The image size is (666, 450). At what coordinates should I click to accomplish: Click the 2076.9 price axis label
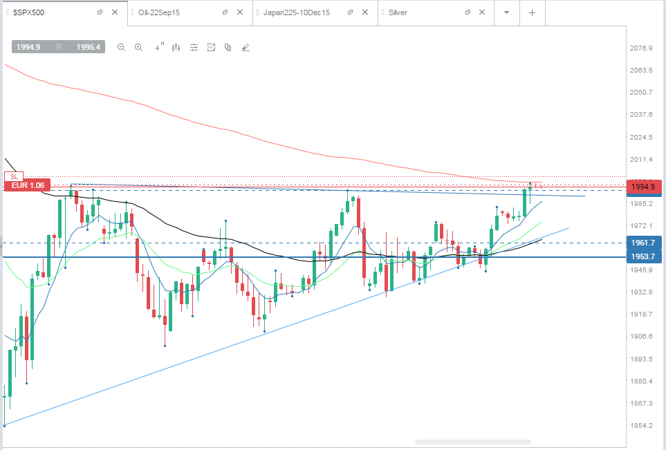(641, 48)
